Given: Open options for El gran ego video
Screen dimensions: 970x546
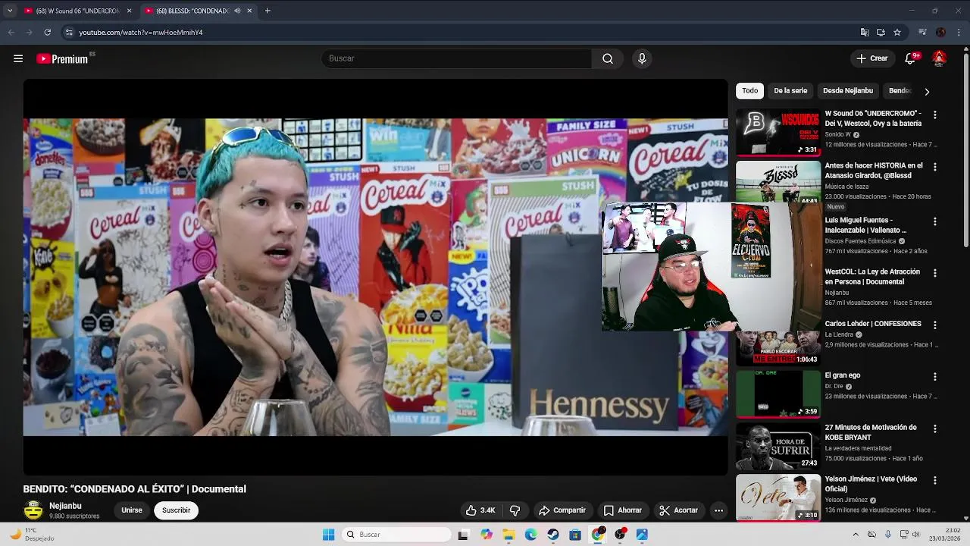Looking at the screenshot, I should coord(935,377).
